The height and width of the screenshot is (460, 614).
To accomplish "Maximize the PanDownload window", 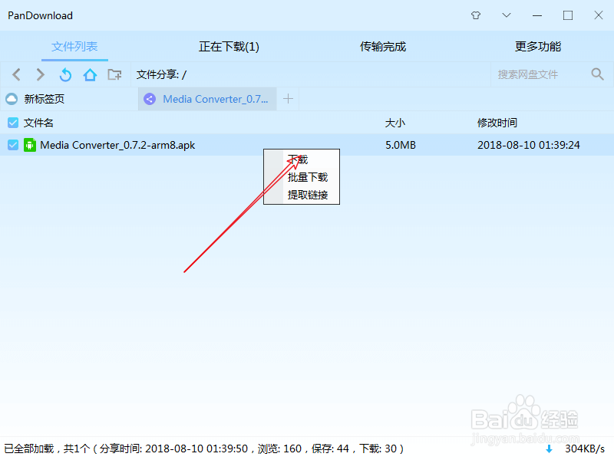I will (568, 15).
